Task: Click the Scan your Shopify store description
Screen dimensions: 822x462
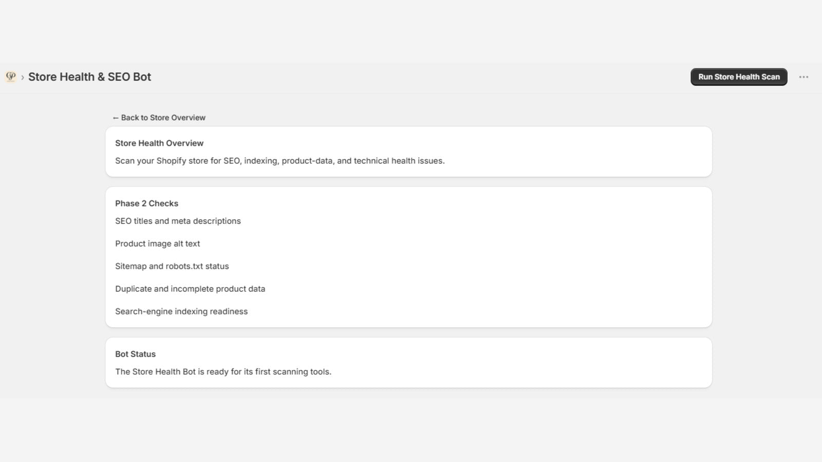Action: (280, 161)
